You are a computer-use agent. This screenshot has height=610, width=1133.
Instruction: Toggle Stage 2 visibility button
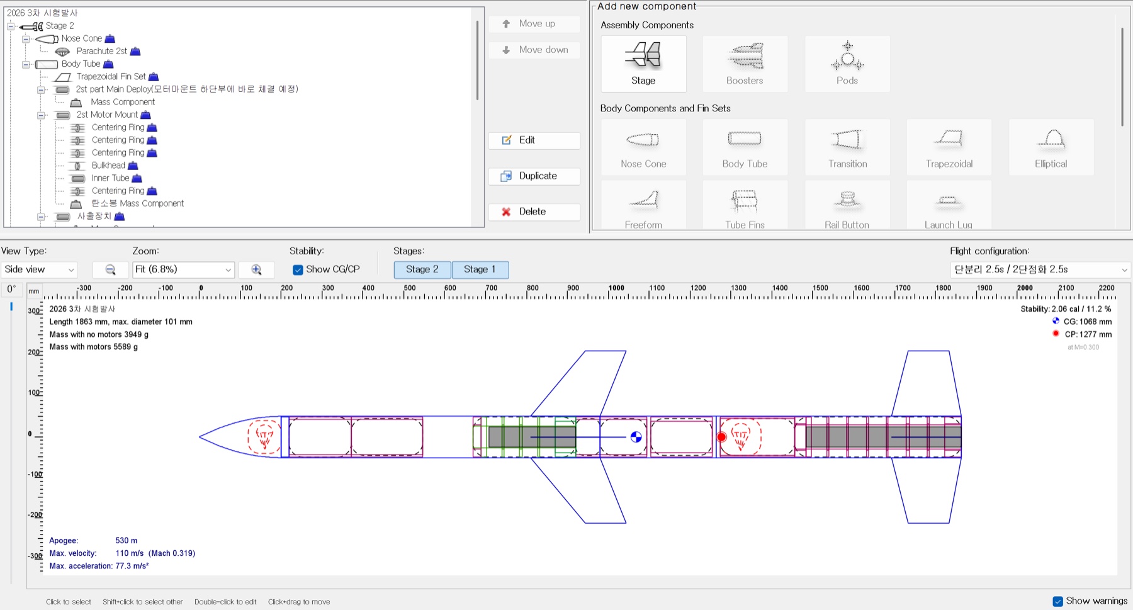click(422, 269)
